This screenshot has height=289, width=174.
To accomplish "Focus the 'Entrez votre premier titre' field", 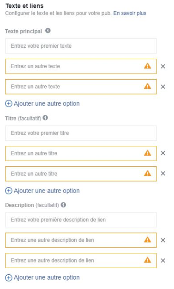I will click(81, 133).
